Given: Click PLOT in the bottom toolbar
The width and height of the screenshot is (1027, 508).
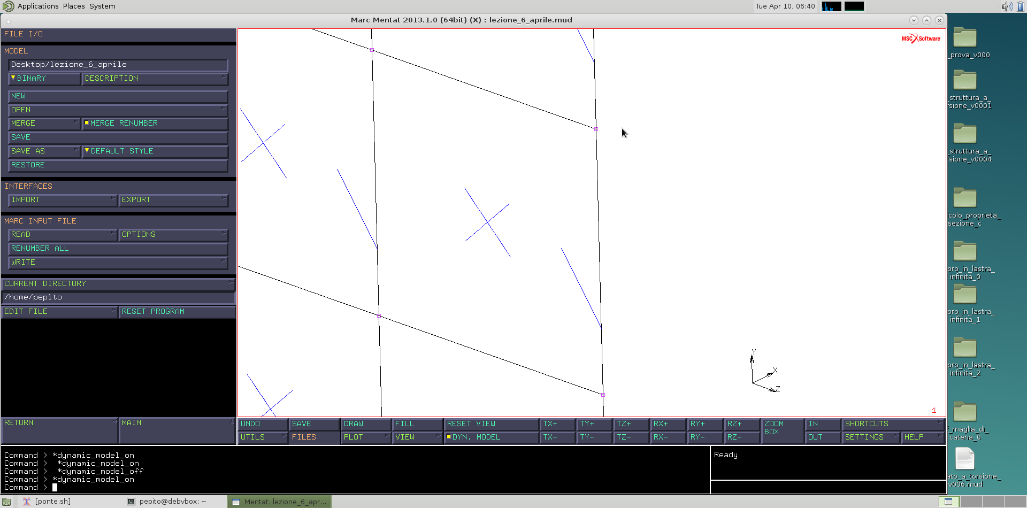Looking at the screenshot, I should click(366, 437).
